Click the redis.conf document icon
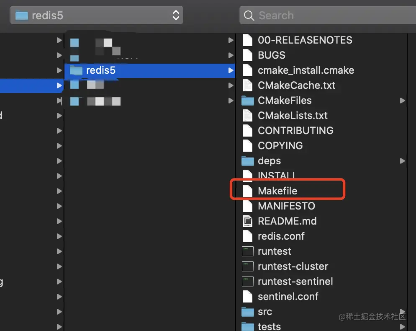Viewport: 416px width, 331px height. click(248, 236)
